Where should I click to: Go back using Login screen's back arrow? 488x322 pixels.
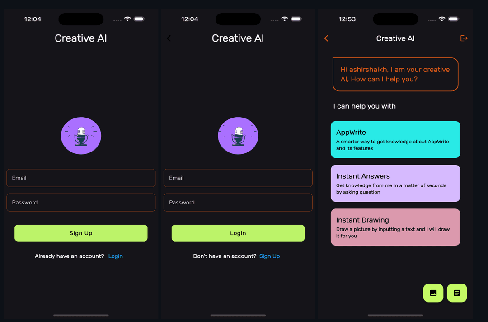169,38
